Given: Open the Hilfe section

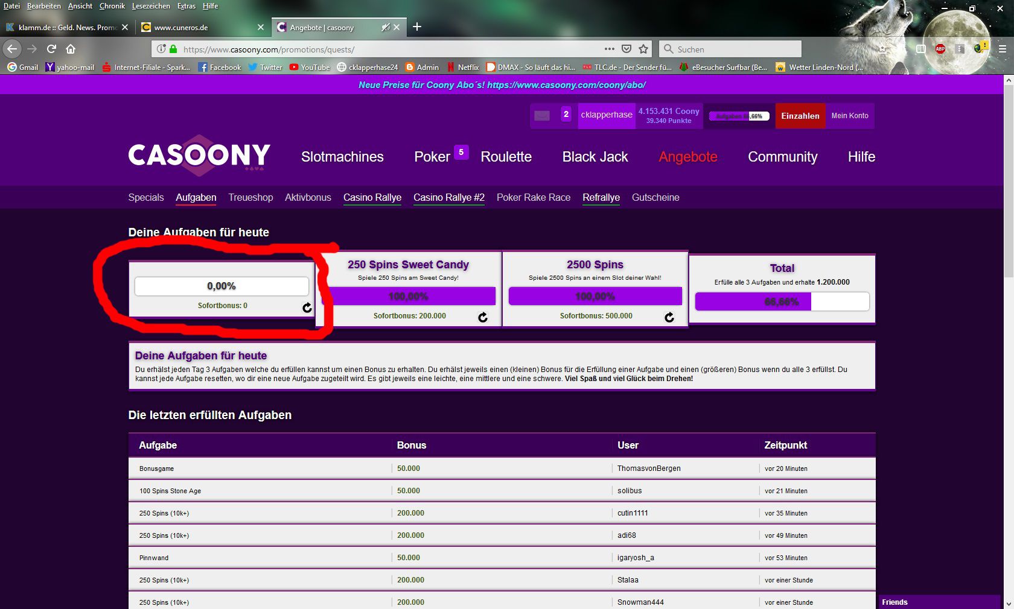Looking at the screenshot, I should tap(861, 157).
